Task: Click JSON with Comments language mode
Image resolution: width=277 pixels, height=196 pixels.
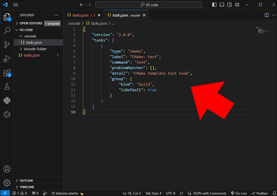Action: coord(209,193)
